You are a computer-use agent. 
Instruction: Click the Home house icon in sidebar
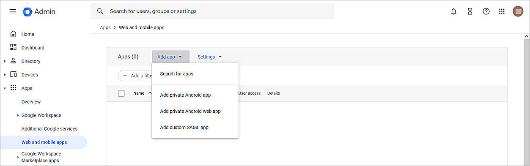coord(13,34)
